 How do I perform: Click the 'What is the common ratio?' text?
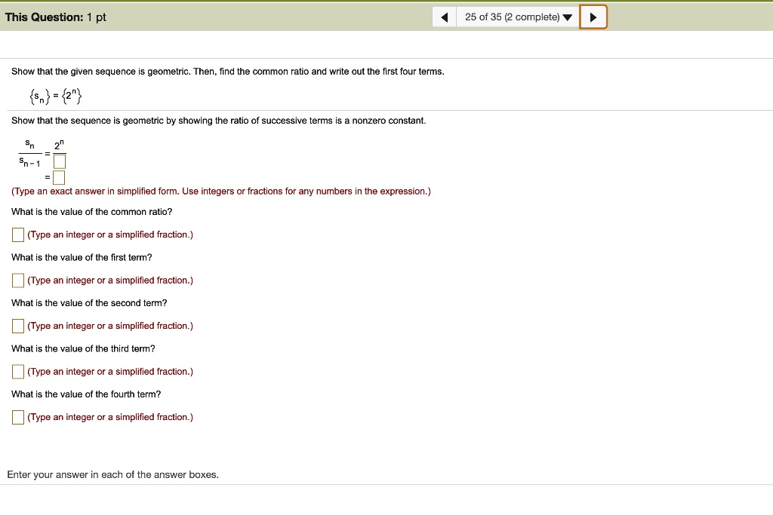tap(91, 212)
